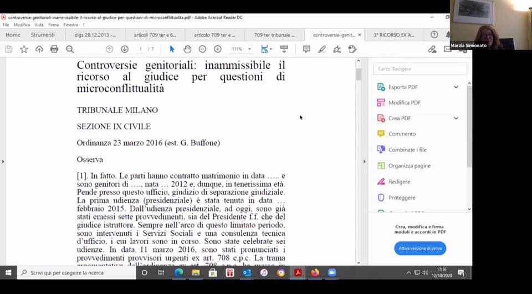Open Modifica PDF tool
The image size is (532, 294).
(404, 103)
